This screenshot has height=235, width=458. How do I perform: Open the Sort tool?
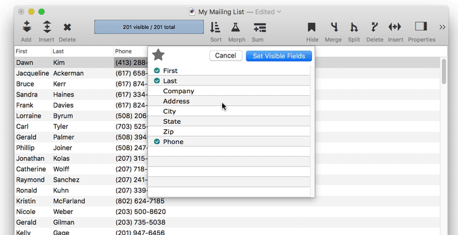[x=215, y=27]
